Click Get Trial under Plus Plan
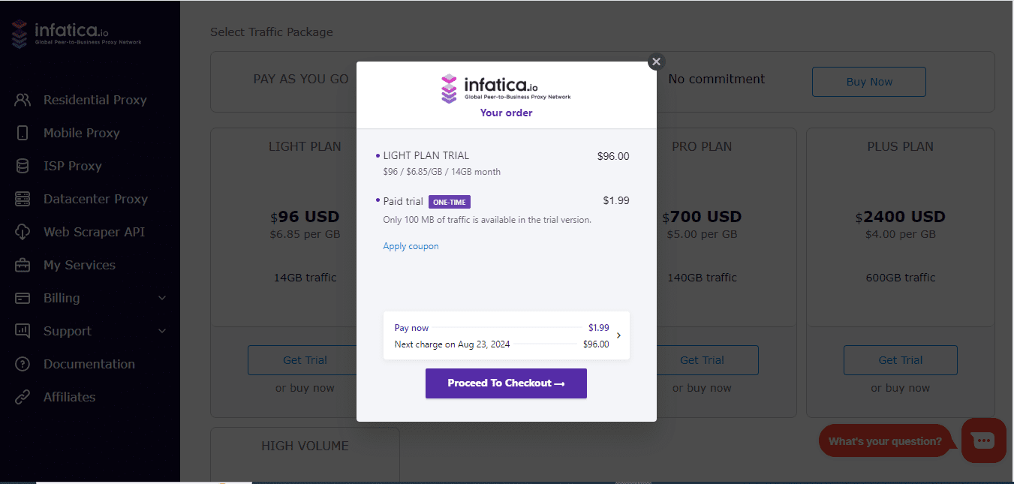 901,360
